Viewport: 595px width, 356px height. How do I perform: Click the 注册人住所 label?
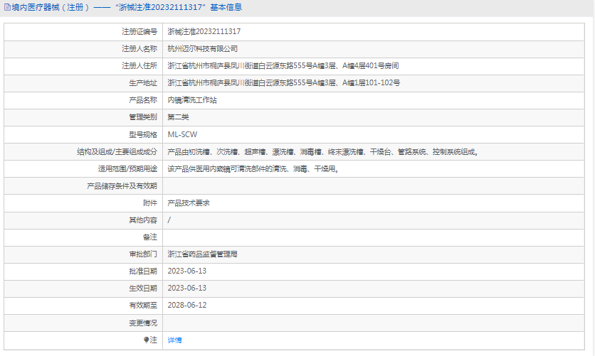139,66
